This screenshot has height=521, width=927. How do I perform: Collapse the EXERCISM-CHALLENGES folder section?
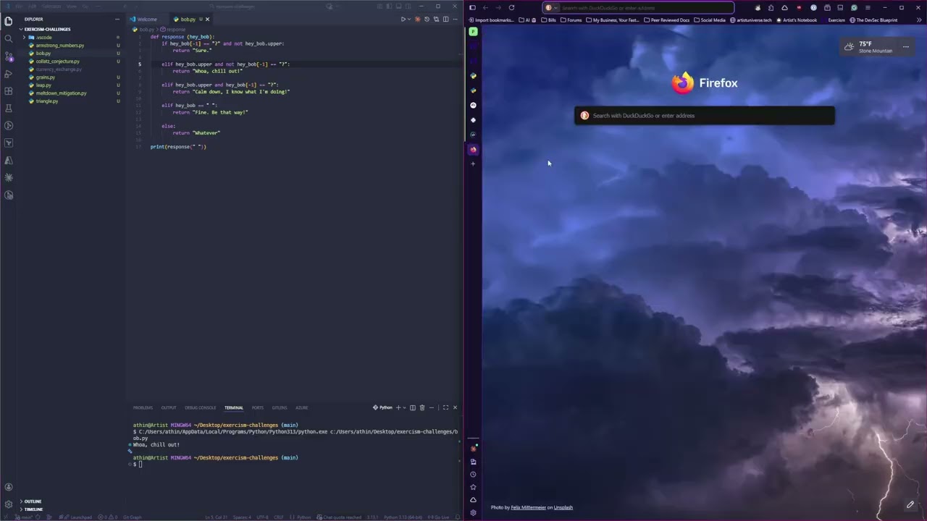tap(47, 29)
